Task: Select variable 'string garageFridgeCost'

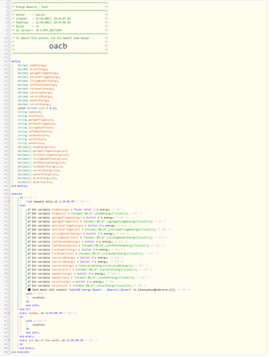Action: tap(36, 120)
